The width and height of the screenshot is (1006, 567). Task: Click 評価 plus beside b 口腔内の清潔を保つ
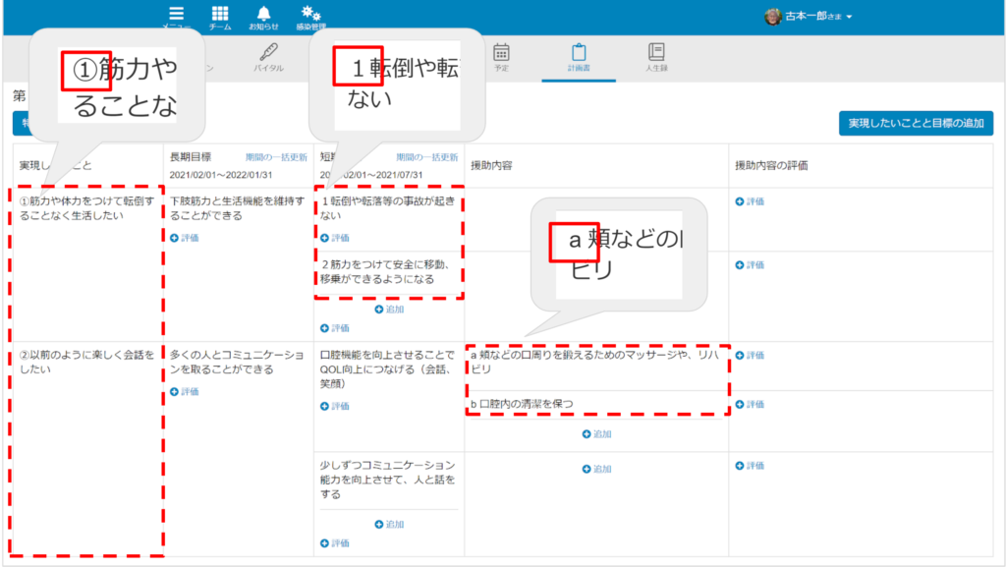pyautogui.click(x=750, y=405)
